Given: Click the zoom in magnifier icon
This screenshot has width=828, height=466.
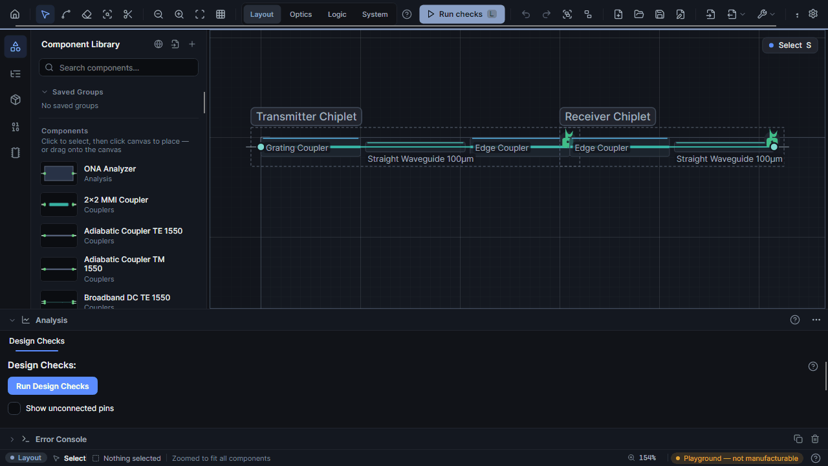Looking at the screenshot, I should pos(179,14).
